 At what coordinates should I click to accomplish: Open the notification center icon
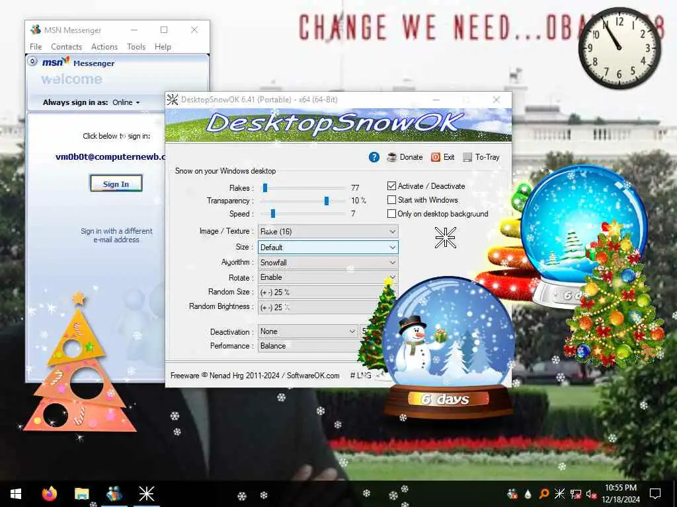(655, 494)
